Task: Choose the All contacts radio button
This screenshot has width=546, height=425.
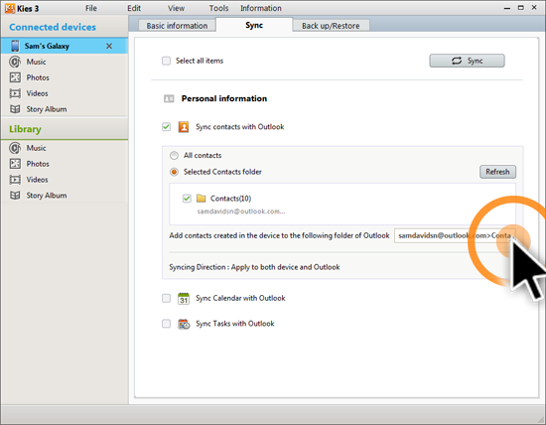Action: point(174,155)
